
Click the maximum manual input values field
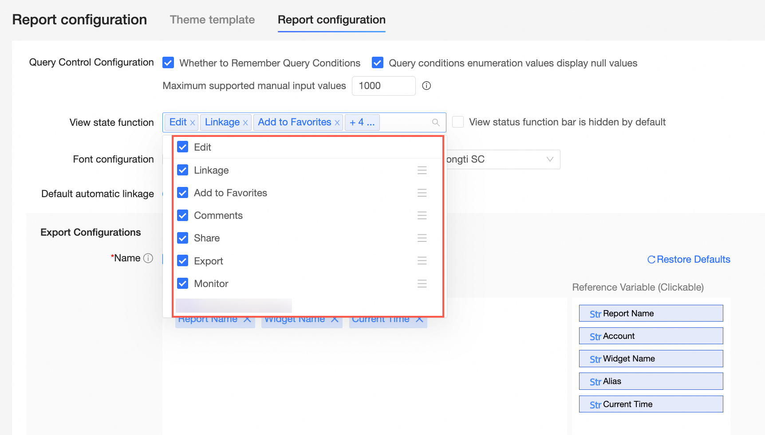(383, 86)
